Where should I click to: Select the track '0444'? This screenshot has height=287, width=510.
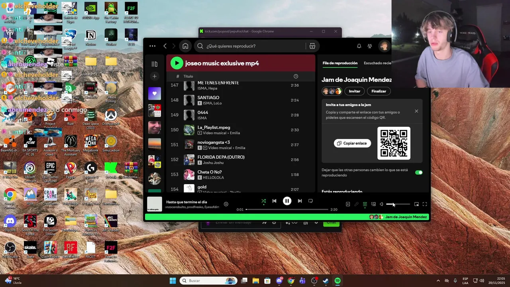[x=241, y=115]
